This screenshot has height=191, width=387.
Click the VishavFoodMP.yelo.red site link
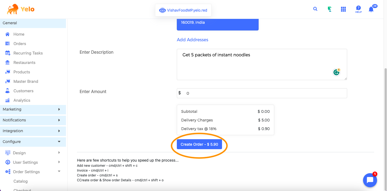coord(187,11)
